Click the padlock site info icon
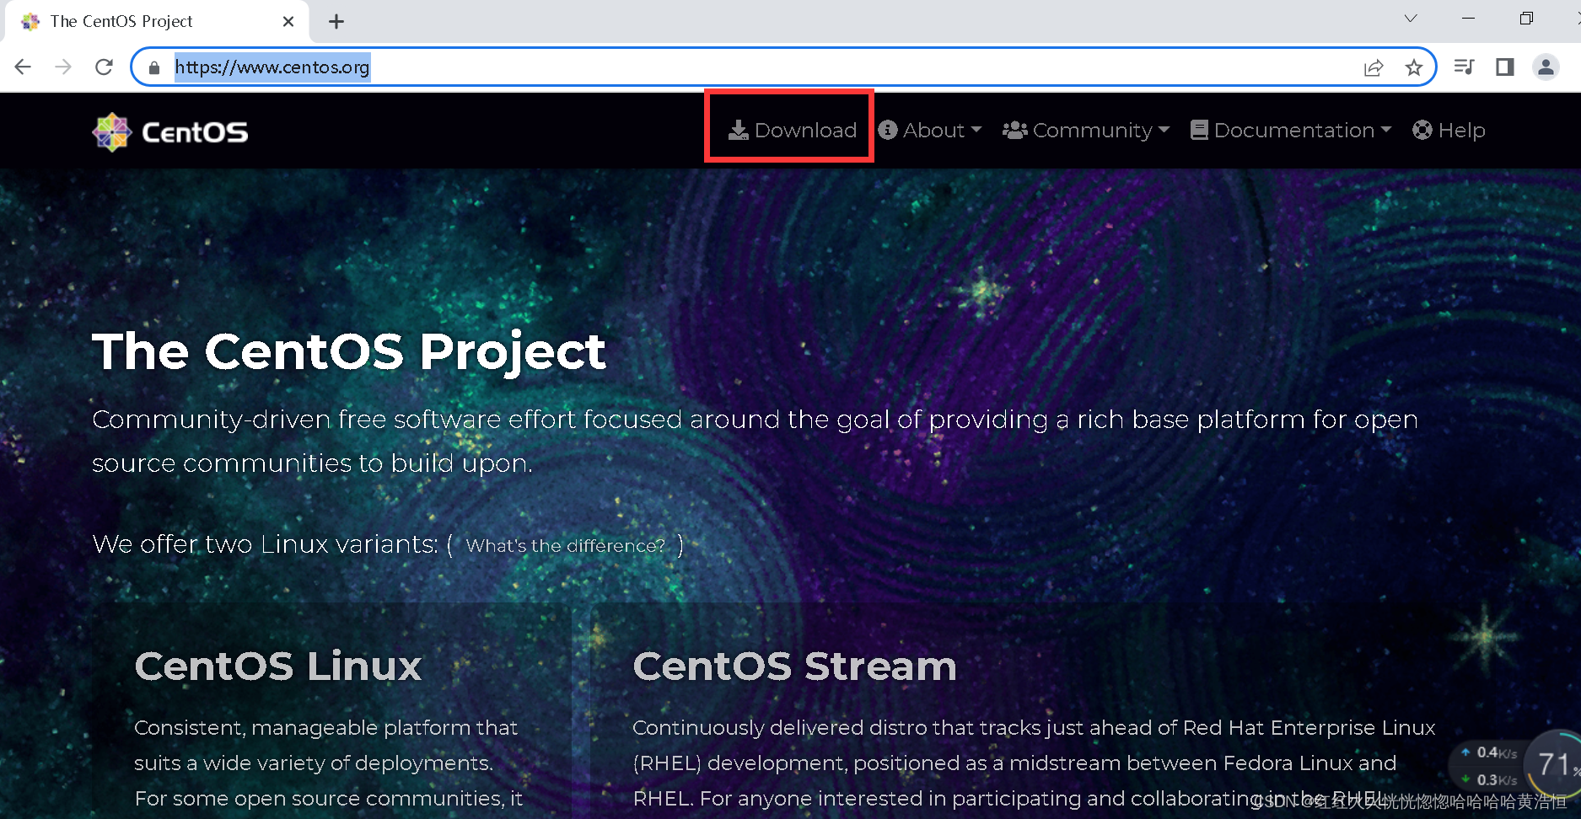The height and width of the screenshot is (819, 1581). [153, 67]
